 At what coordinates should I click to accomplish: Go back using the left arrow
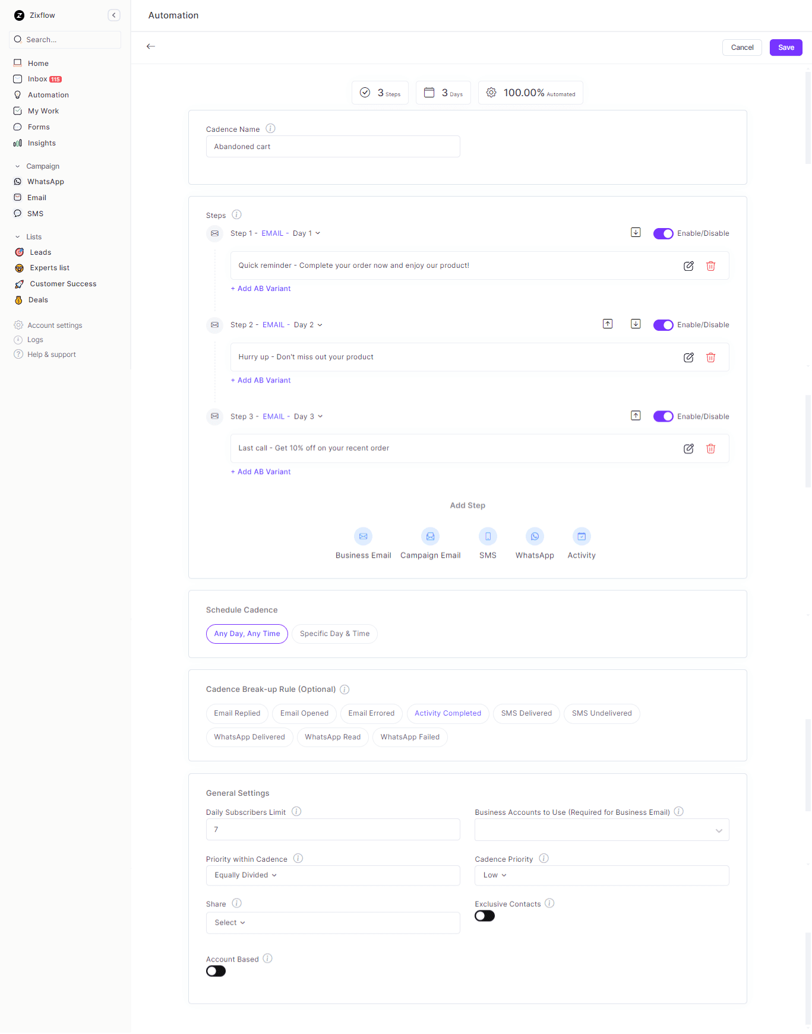click(x=151, y=46)
